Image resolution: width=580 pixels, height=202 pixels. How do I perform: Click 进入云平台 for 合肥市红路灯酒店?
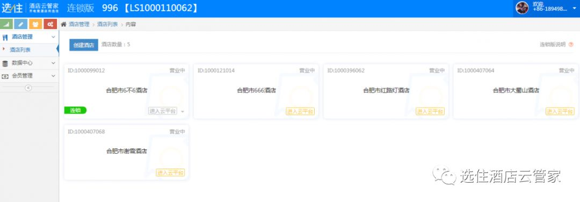click(x=430, y=111)
